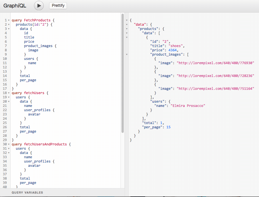
Task: Run the query with the play button
Action: click(x=39, y=6)
